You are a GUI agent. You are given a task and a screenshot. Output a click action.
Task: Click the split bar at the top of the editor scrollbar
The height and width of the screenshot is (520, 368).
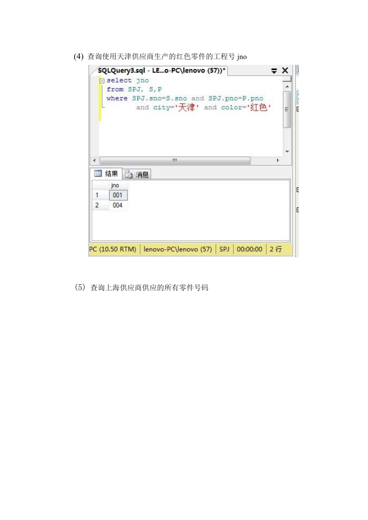(287, 78)
